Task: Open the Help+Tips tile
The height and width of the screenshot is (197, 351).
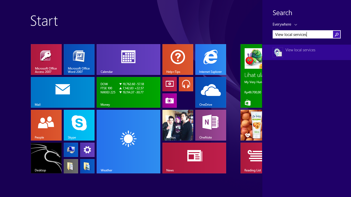Action: tap(178, 60)
